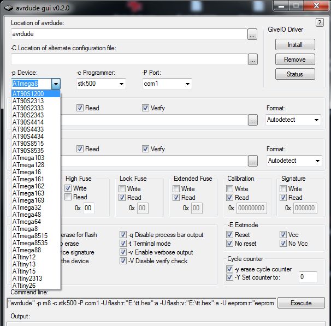The image size is (331, 326).
Task: Click Set counter to value field
Action: coord(308,277)
